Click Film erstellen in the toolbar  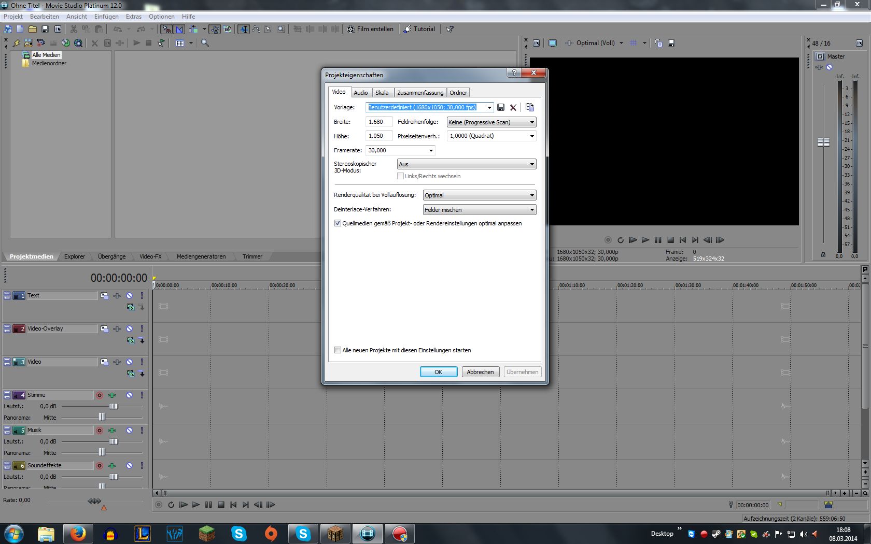coord(370,29)
